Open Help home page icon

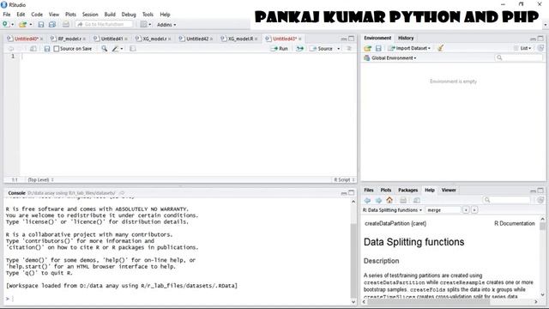[x=389, y=200]
